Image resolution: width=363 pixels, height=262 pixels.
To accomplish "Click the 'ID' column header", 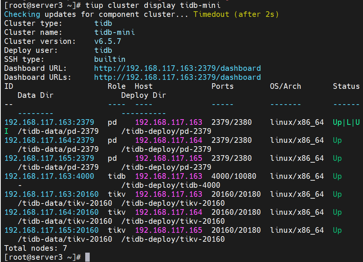I will [9, 86].
